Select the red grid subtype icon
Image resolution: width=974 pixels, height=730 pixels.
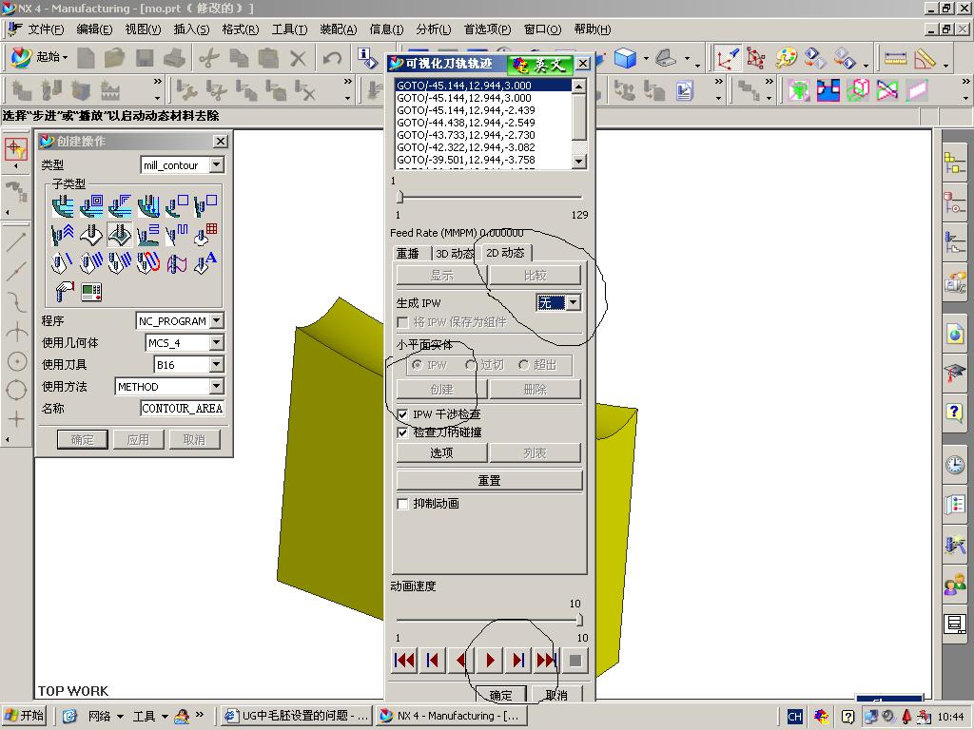click(x=205, y=235)
